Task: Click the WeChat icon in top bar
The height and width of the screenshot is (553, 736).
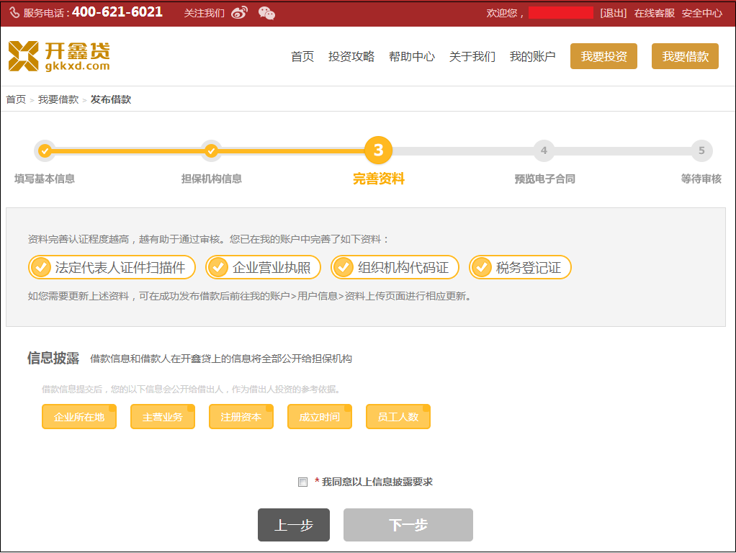Action: pyautogui.click(x=266, y=13)
